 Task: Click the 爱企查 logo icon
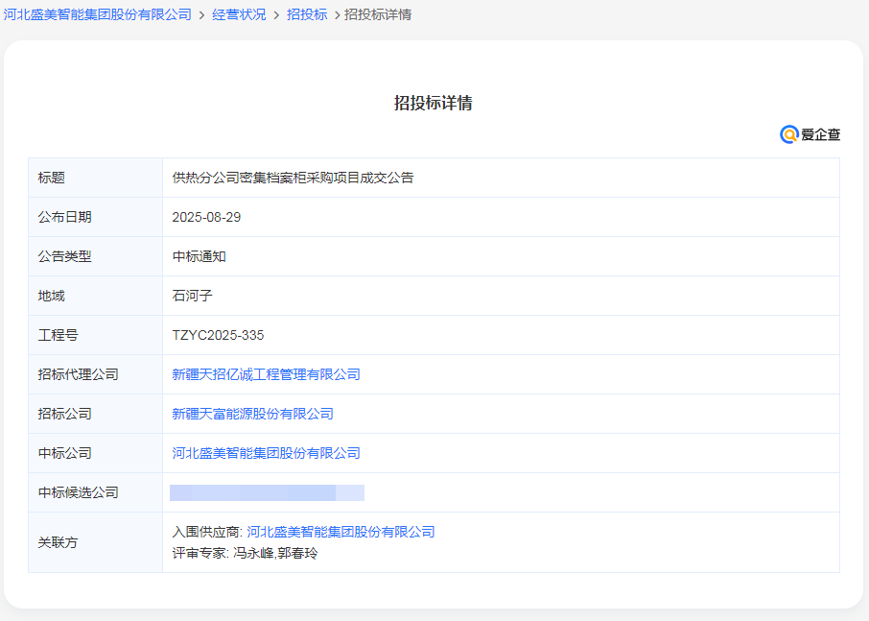click(788, 134)
